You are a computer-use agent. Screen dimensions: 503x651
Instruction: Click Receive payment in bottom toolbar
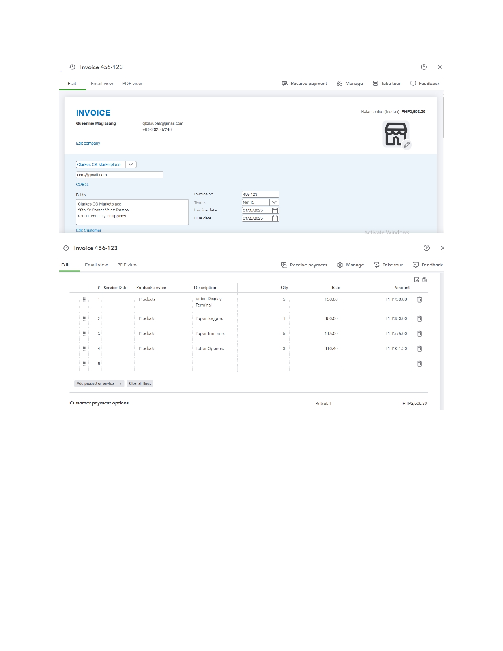click(x=304, y=265)
